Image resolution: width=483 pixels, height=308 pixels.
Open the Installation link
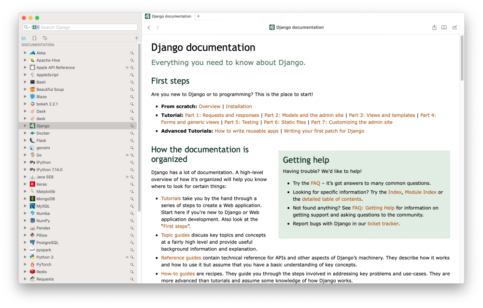pos(239,106)
